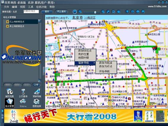Open the 在线功能 menu
The width and height of the screenshot is (168, 126).
click(x=41, y=7)
